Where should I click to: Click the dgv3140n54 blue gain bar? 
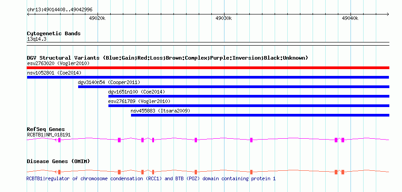point(234,87)
